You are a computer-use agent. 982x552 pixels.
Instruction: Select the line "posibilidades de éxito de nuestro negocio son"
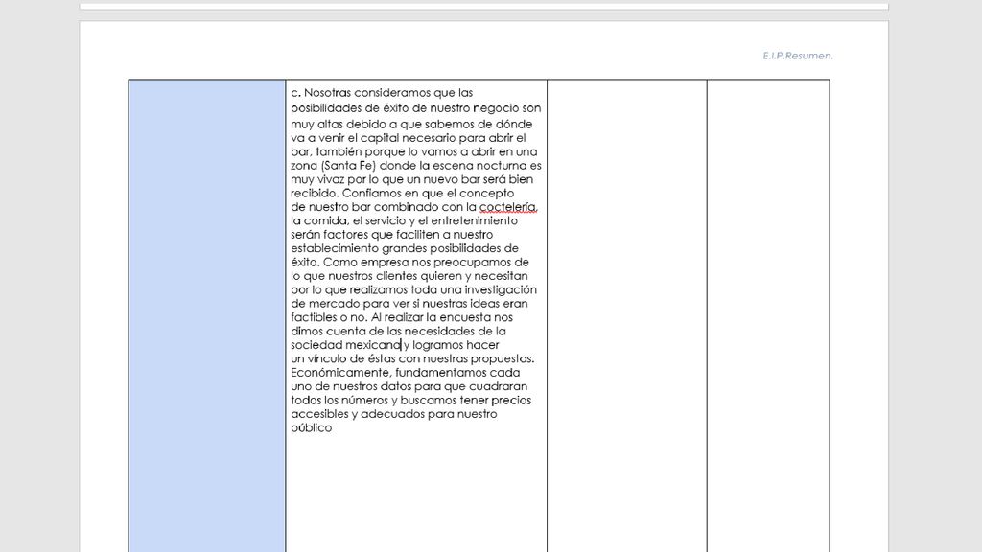click(x=415, y=107)
